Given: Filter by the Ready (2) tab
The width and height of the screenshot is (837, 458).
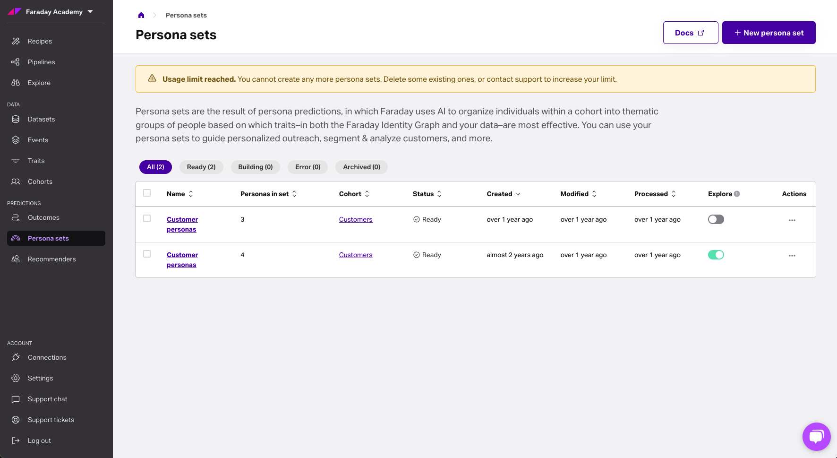Looking at the screenshot, I should pyautogui.click(x=201, y=167).
